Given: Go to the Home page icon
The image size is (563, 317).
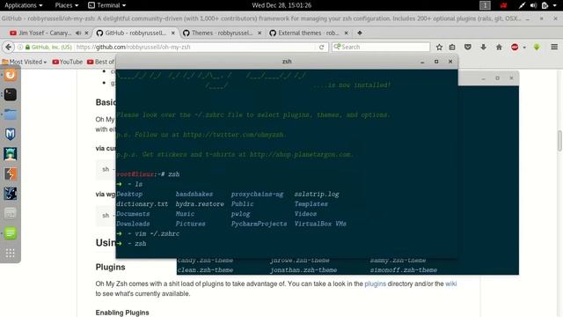Looking at the screenshot, I should tap(499, 47).
